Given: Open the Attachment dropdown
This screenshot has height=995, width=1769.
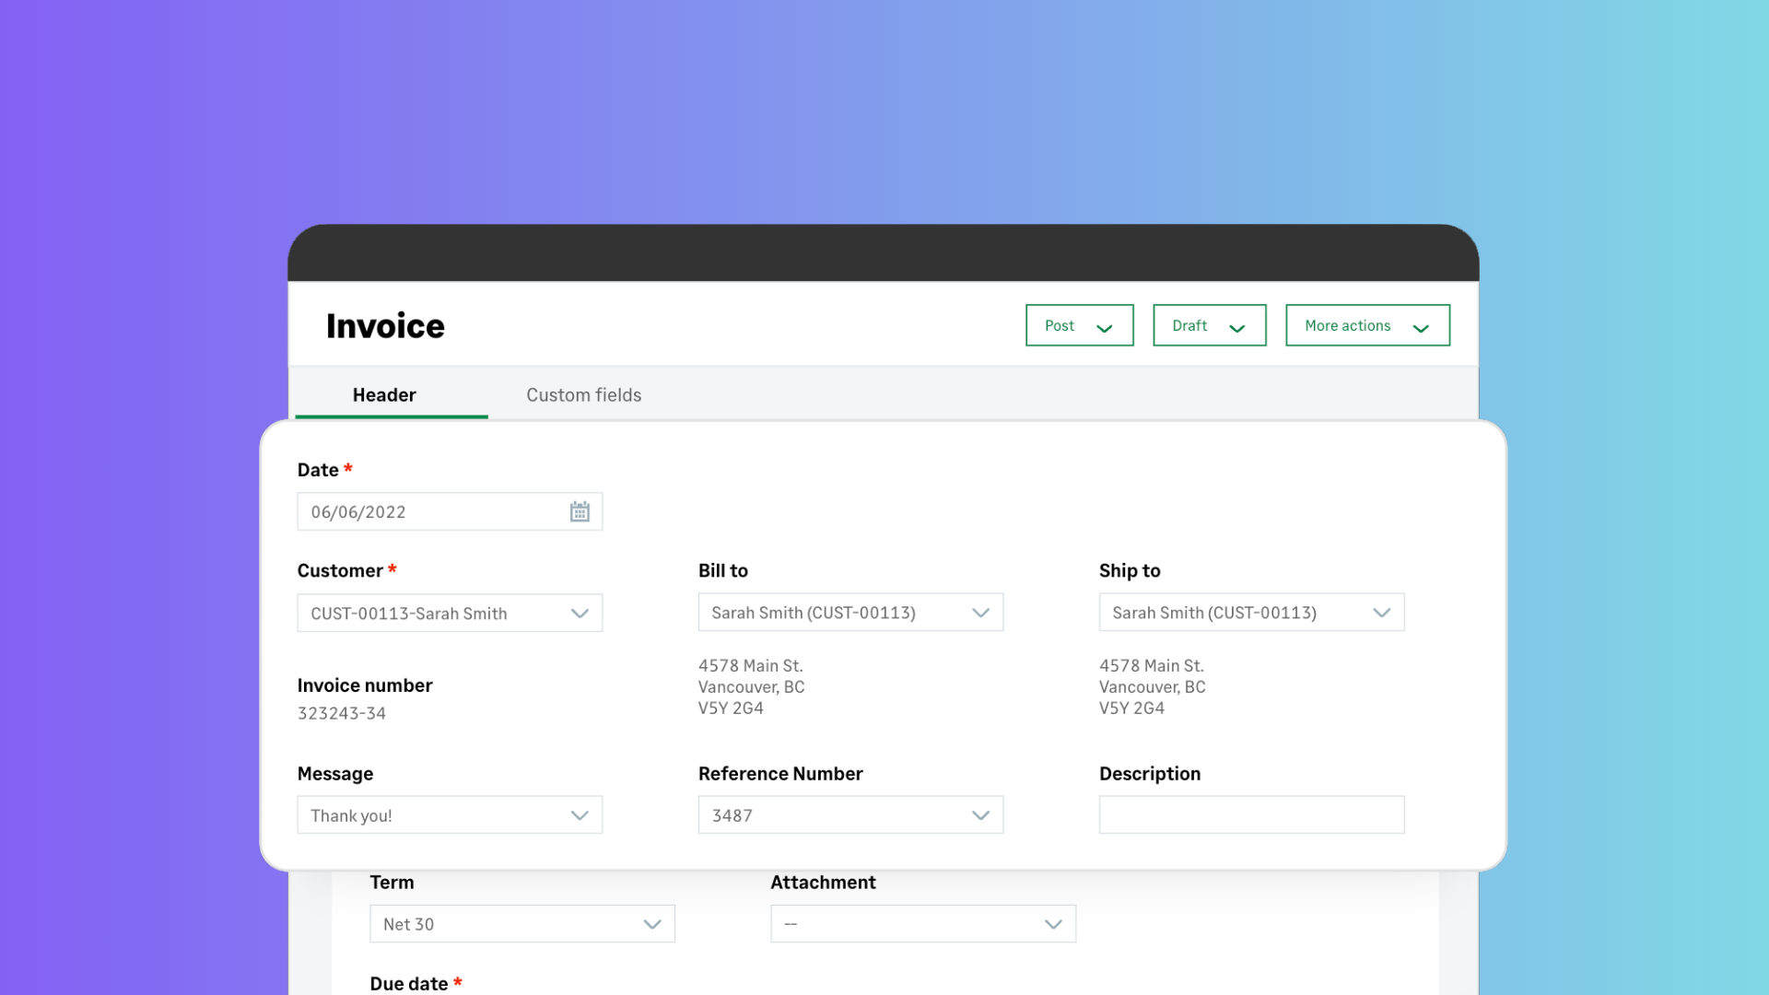Looking at the screenshot, I should [x=922, y=924].
